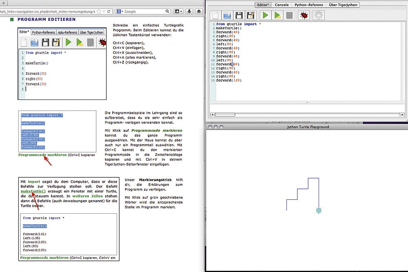Image resolution: width=408 pixels, height=272 pixels.
Task: Expand the search engine selector dropdown
Action: pos(121,11)
